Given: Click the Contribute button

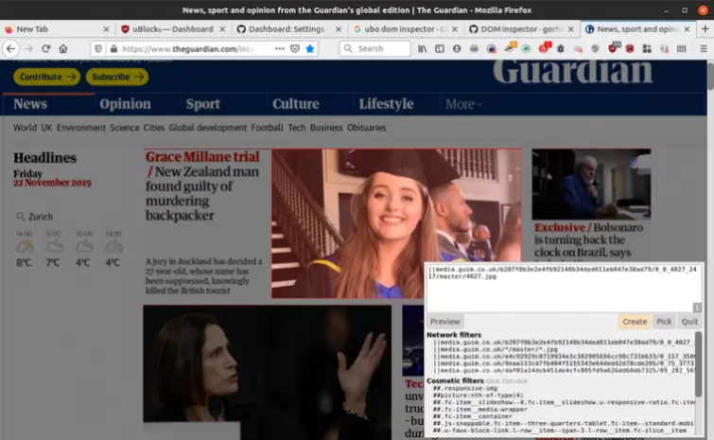Looking at the screenshot, I should coord(47,77).
